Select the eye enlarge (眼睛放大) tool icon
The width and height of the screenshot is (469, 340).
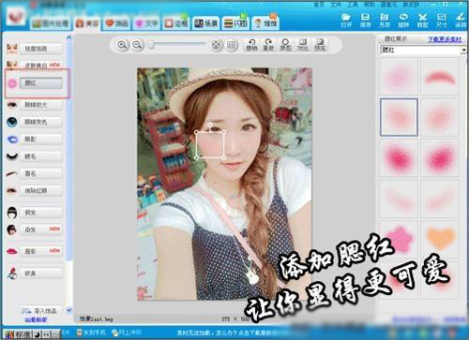pos(12,105)
